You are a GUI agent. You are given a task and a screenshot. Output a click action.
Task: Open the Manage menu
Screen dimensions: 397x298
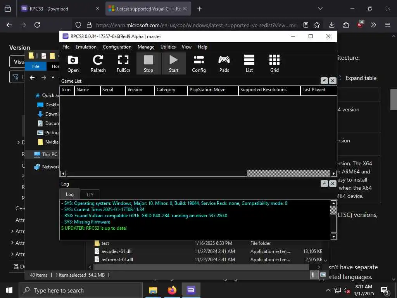tap(146, 47)
